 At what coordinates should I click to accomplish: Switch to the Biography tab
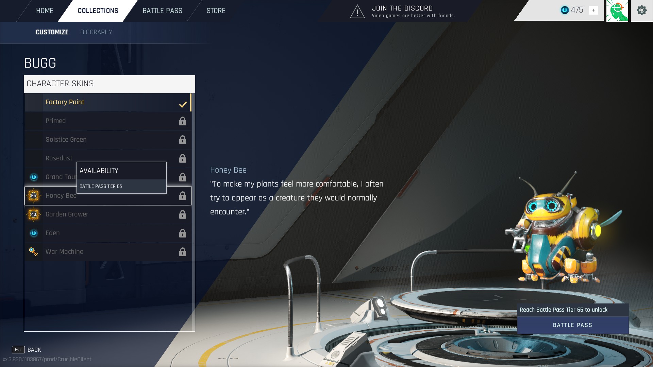tap(96, 32)
